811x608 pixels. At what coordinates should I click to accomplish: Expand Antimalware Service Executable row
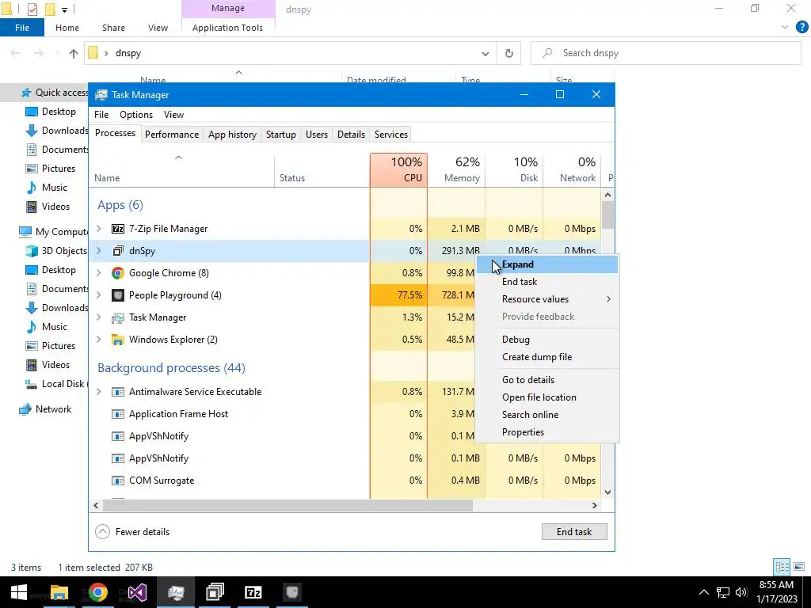99,392
